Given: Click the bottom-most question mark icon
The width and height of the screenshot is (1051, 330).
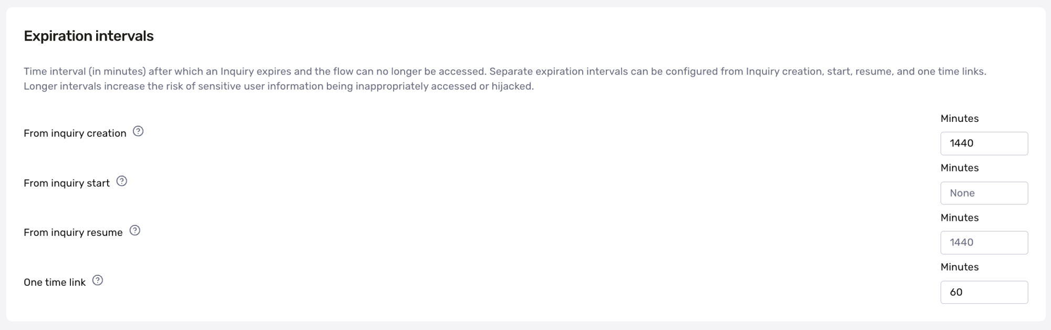Looking at the screenshot, I should [97, 281].
